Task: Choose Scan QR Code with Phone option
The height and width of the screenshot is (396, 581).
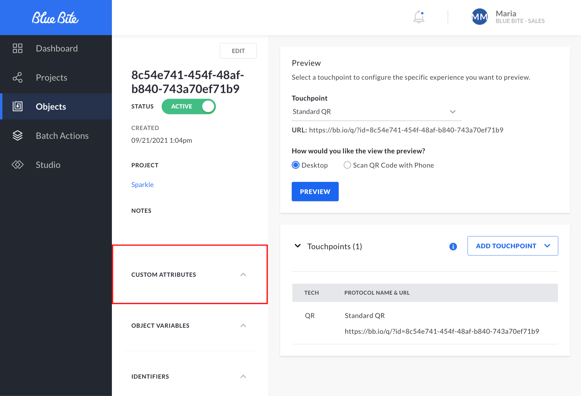Action: [x=347, y=165]
